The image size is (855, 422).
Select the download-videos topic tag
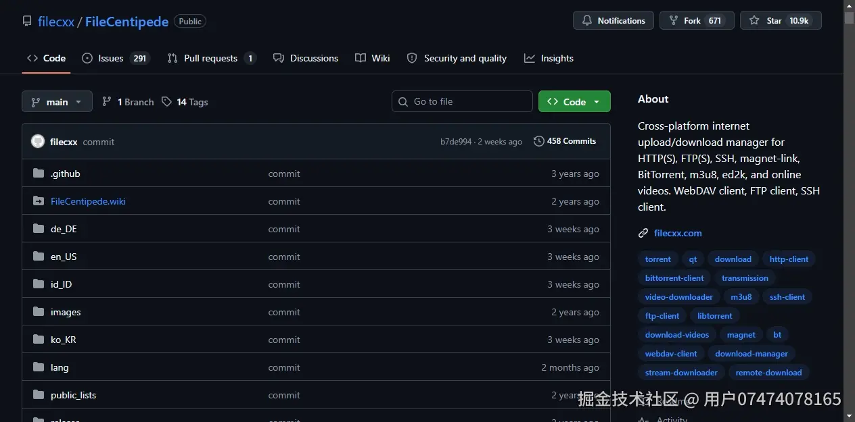click(677, 335)
